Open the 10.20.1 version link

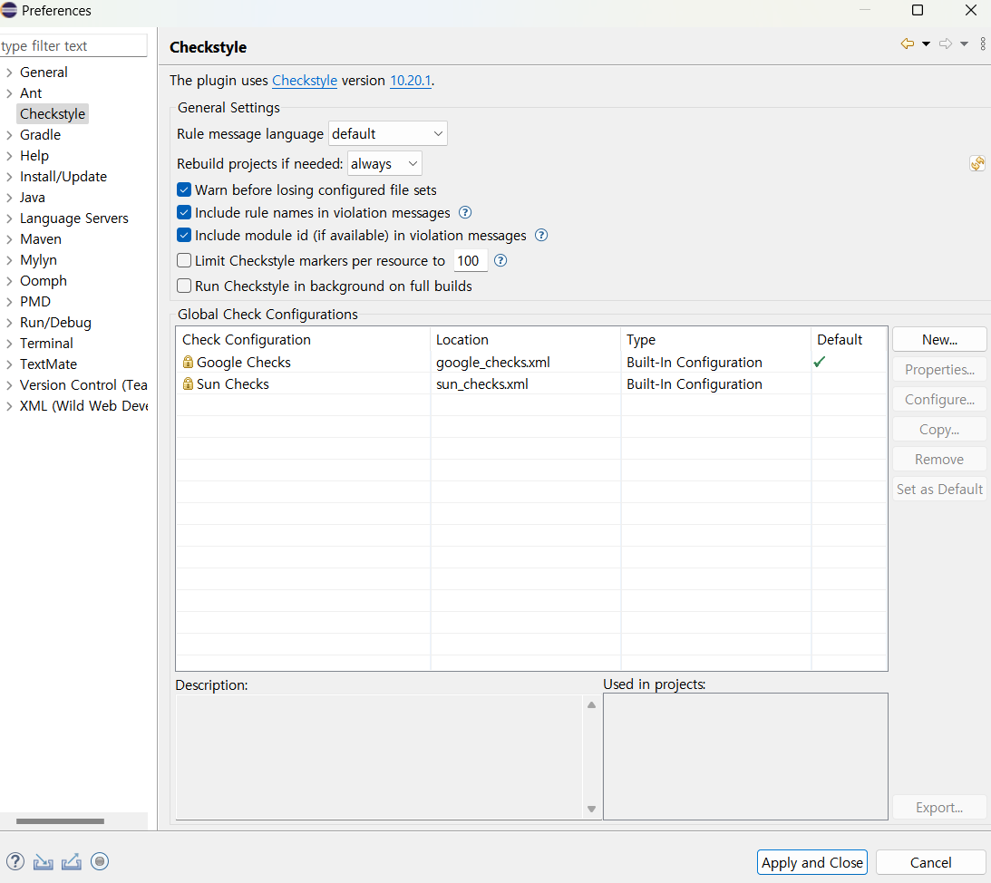410,81
